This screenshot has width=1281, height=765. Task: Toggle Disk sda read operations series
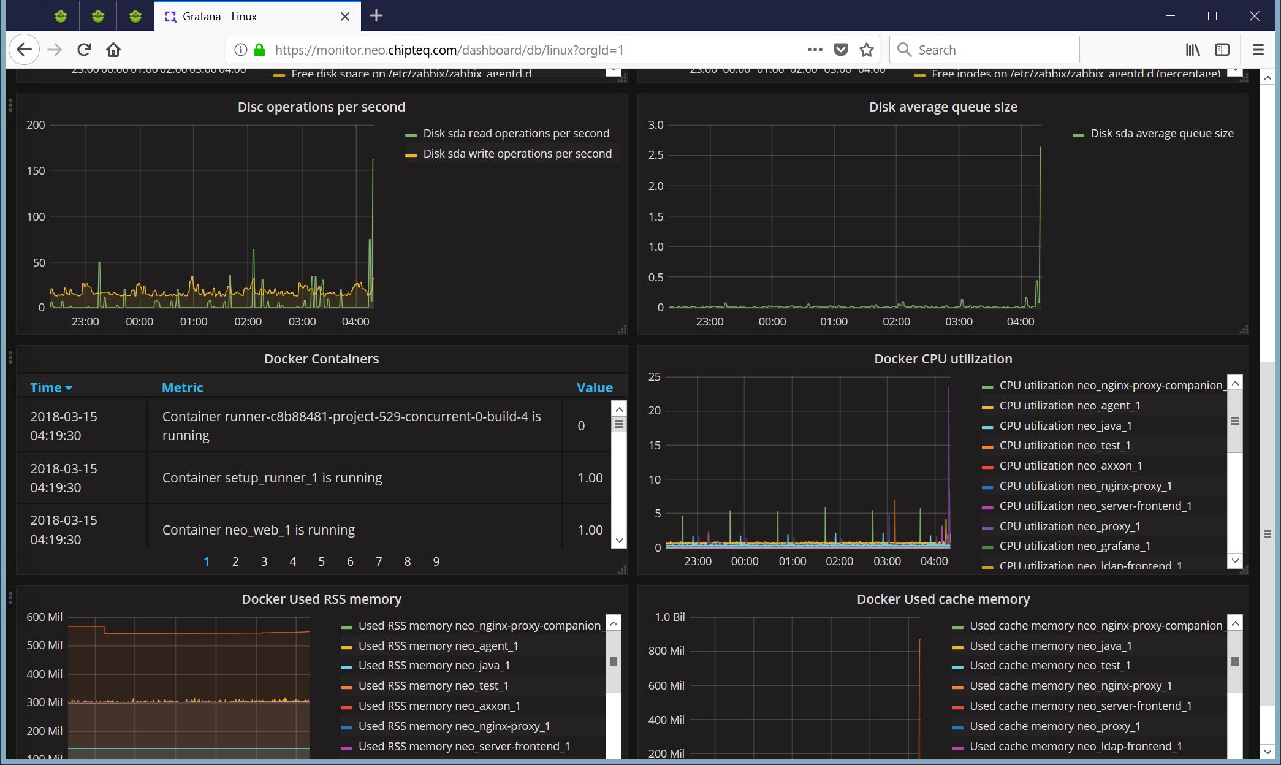coord(516,133)
